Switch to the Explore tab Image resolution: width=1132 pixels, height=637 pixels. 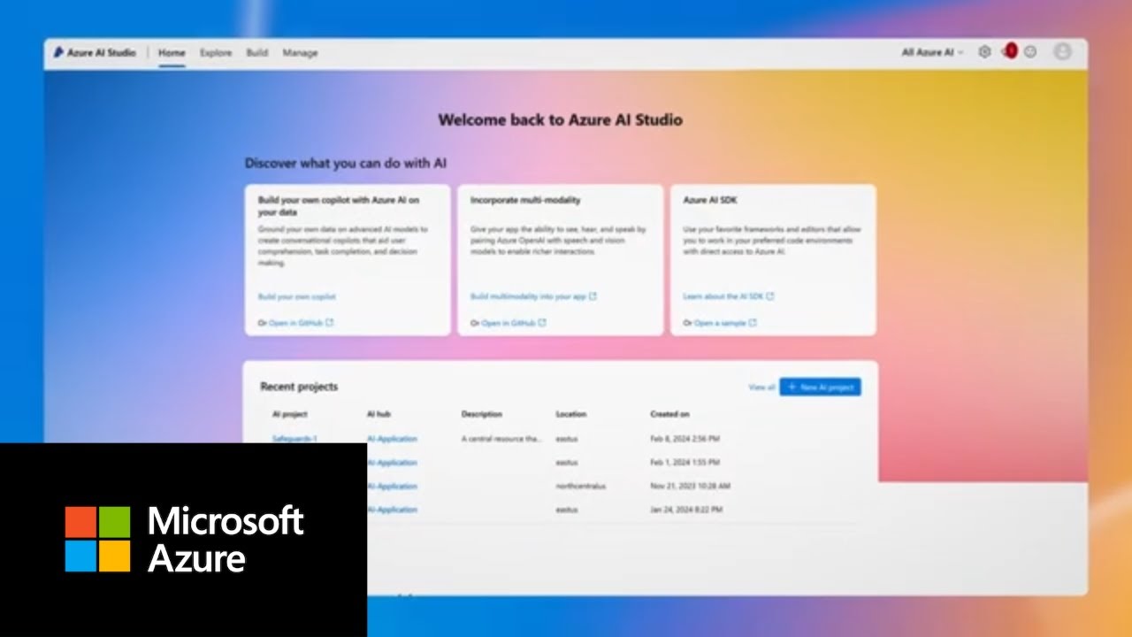pyautogui.click(x=216, y=52)
